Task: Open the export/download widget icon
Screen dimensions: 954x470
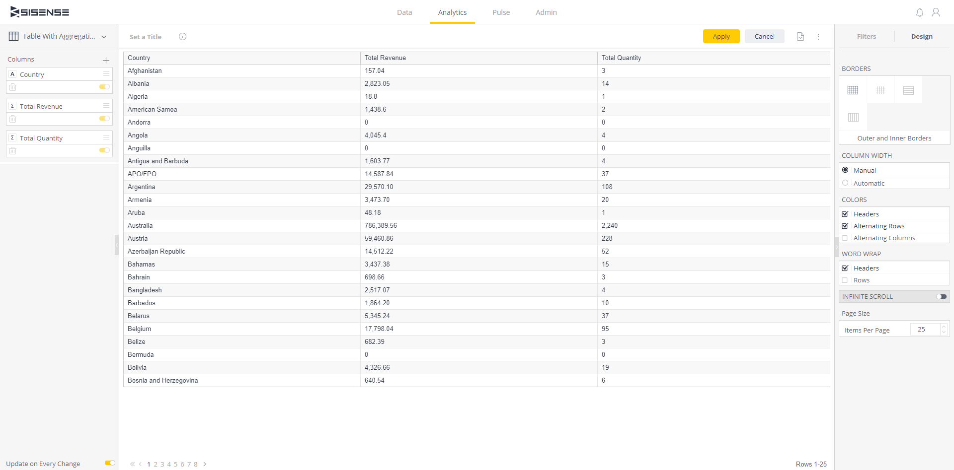Action: (x=800, y=36)
